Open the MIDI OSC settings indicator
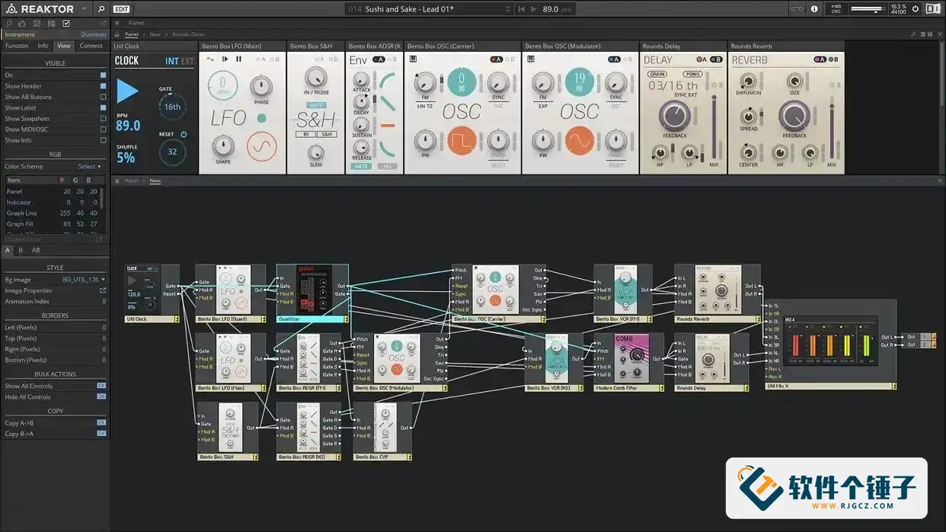This screenshot has width=946, height=532. coord(836,9)
